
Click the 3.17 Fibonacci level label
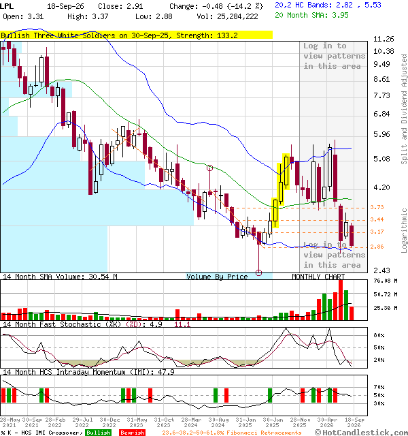click(377, 232)
